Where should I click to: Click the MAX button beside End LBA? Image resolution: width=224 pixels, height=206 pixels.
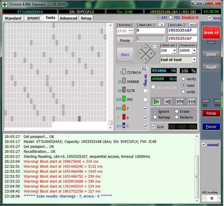pyautogui.click(x=193, y=25)
